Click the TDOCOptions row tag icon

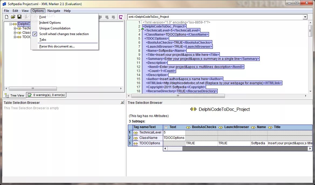(x=136, y=143)
